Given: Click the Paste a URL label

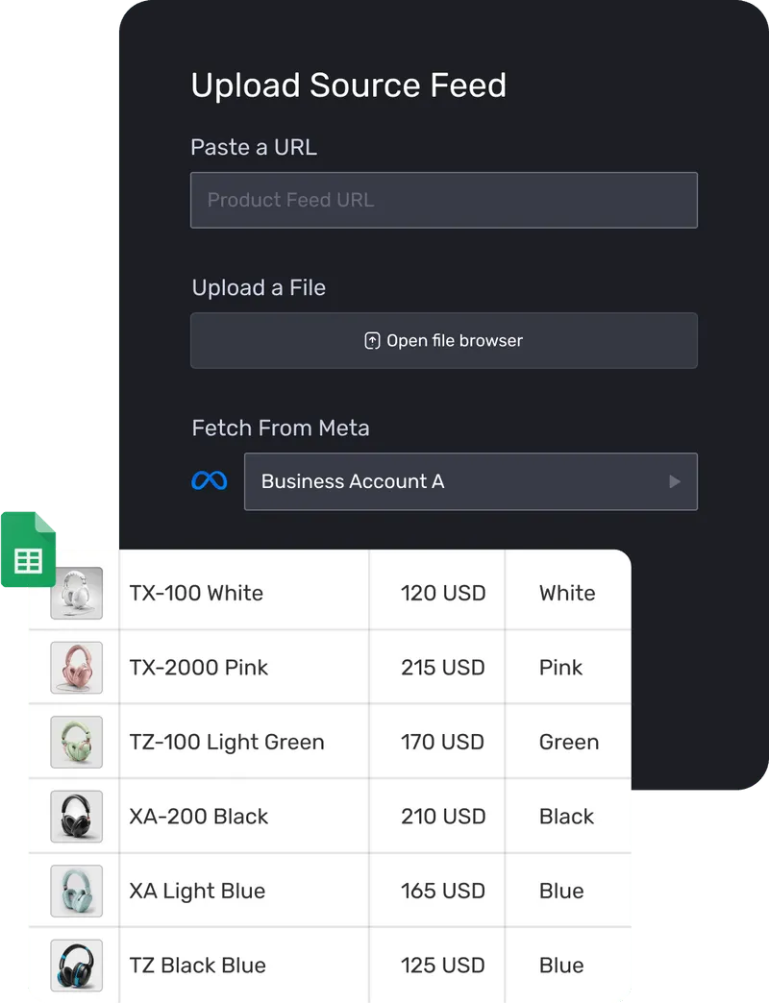Looking at the screenshot, I should (x=254, y=147).
